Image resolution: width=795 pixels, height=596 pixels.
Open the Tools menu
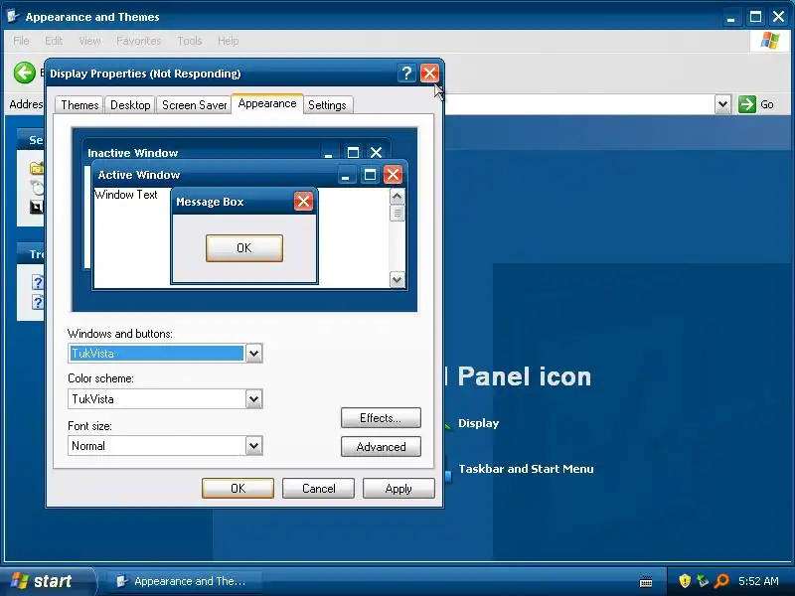click(190, 41)
